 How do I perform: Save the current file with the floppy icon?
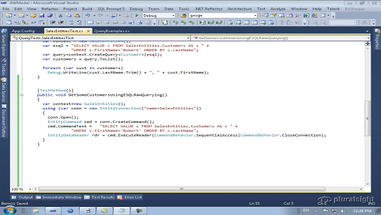pos(42,15)
